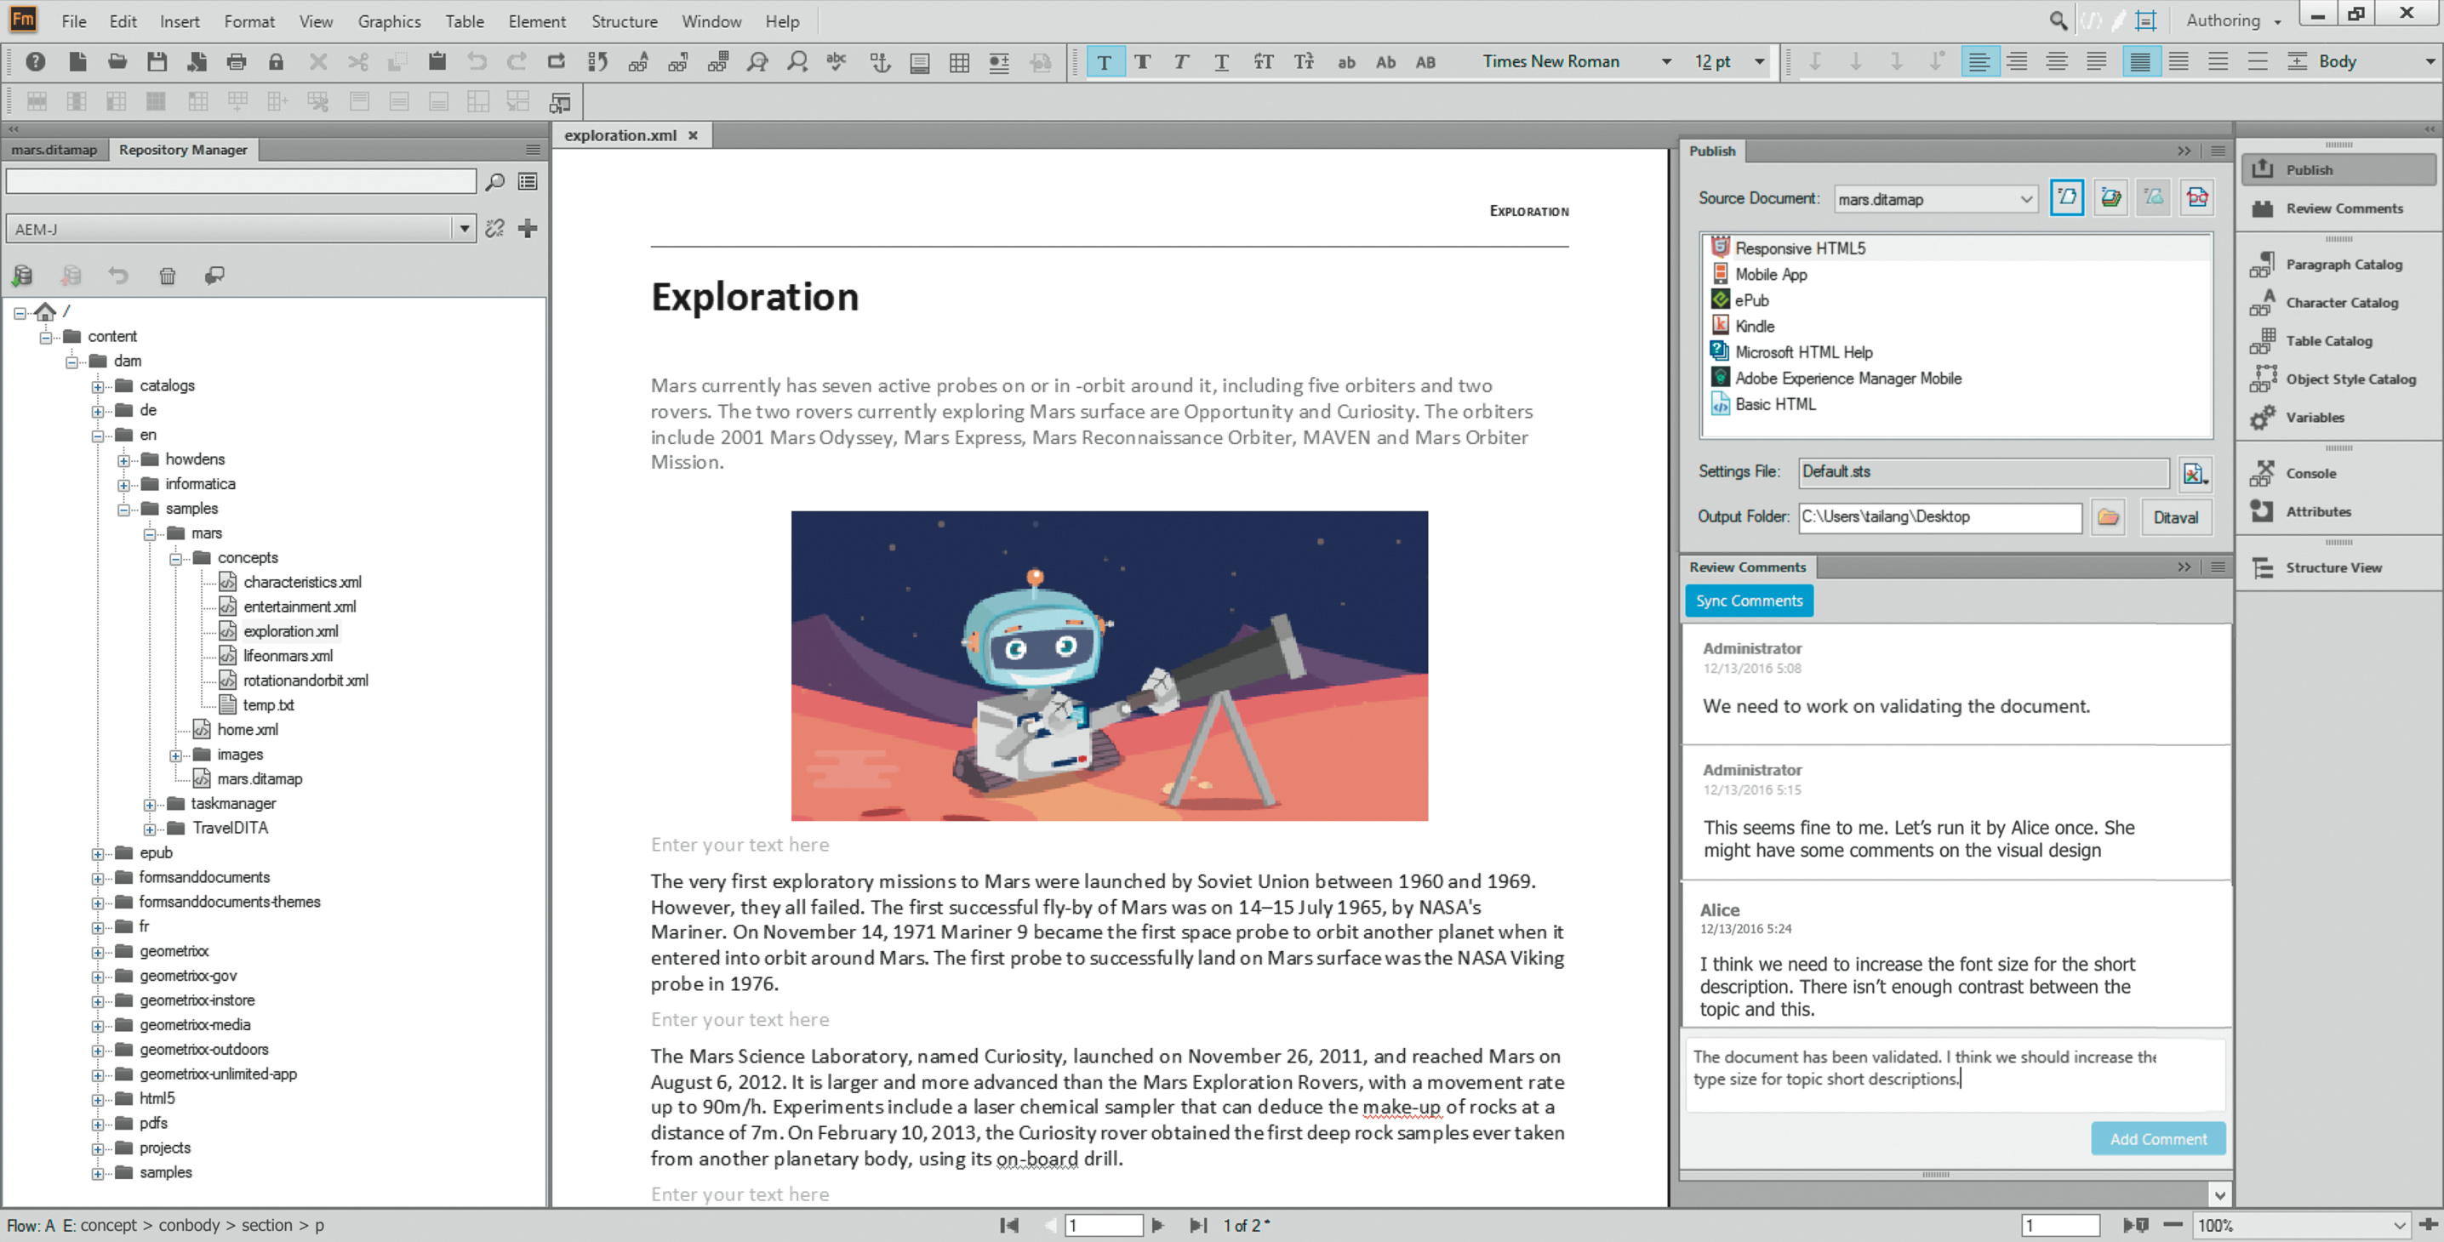The height and width of the screenshot is (1242, 2444).
Task: Toggle italic T text formatting
Action: (1181, 61)
